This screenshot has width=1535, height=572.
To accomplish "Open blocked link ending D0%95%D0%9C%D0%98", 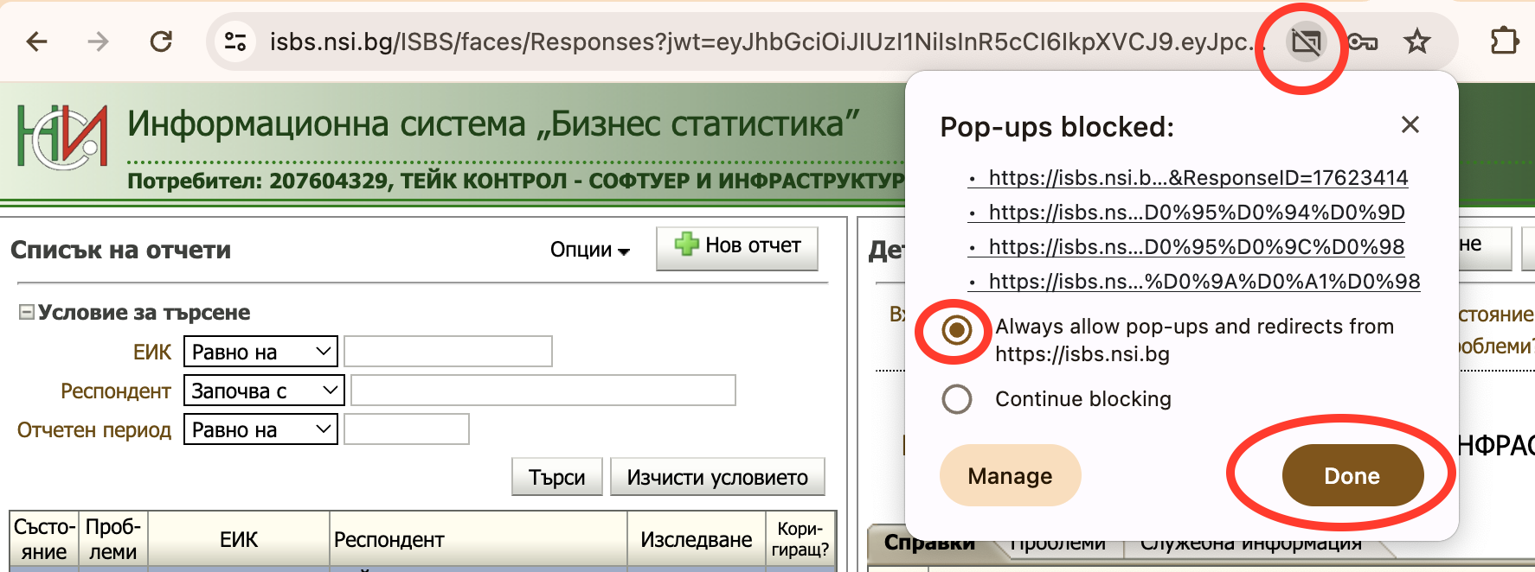I will 1197,247.
